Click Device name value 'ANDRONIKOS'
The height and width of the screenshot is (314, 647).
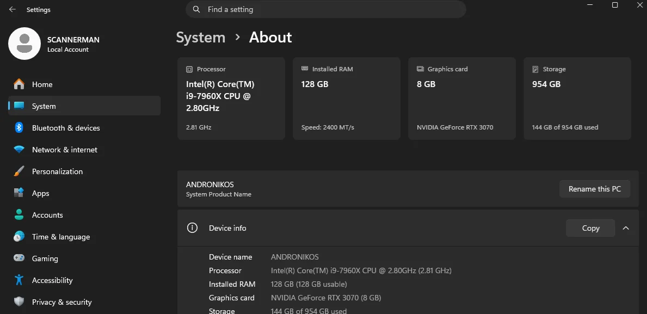point(294,257)
